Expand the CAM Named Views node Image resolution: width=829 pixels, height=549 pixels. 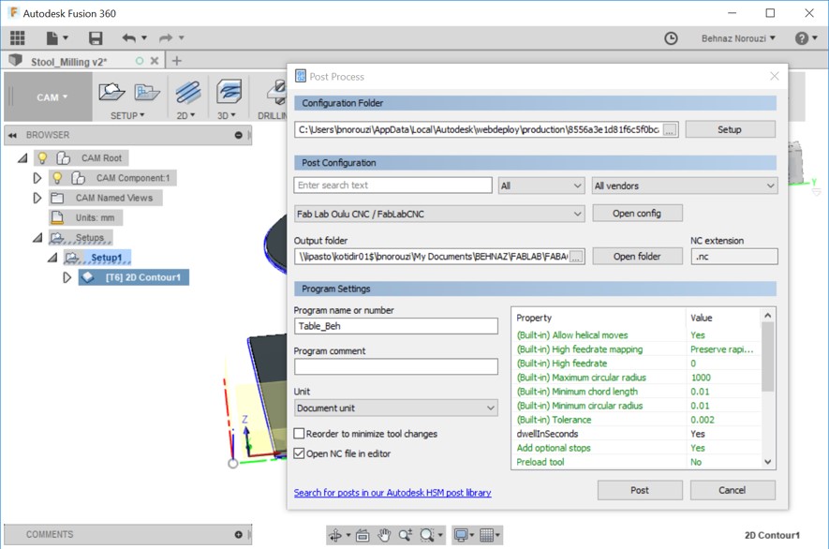click(37, 198)
